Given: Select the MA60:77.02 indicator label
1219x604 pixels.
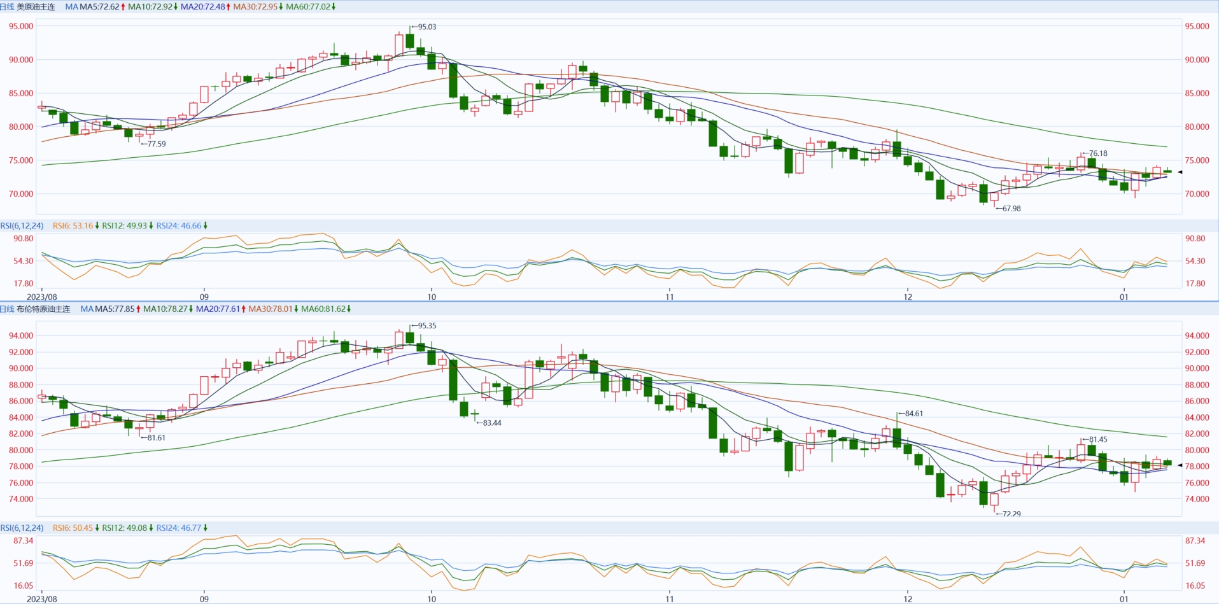Looking at the screenshot, I should tap(308, 6).
